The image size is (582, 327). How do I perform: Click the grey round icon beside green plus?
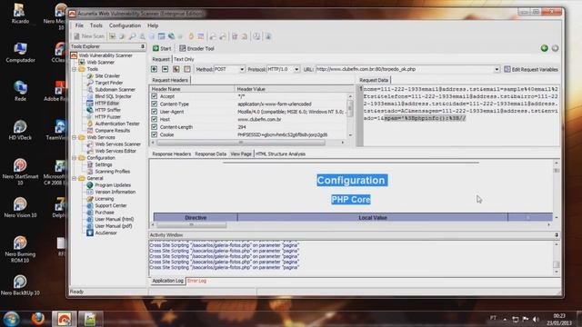point(555,48)
